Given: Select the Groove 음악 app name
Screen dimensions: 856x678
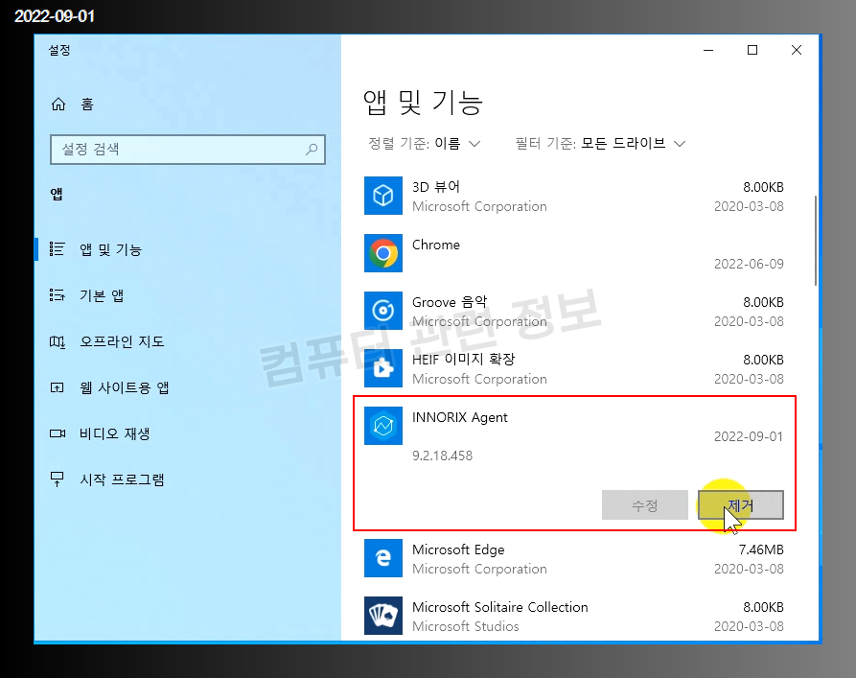Looking at the screenshot, I should [450, 302].
